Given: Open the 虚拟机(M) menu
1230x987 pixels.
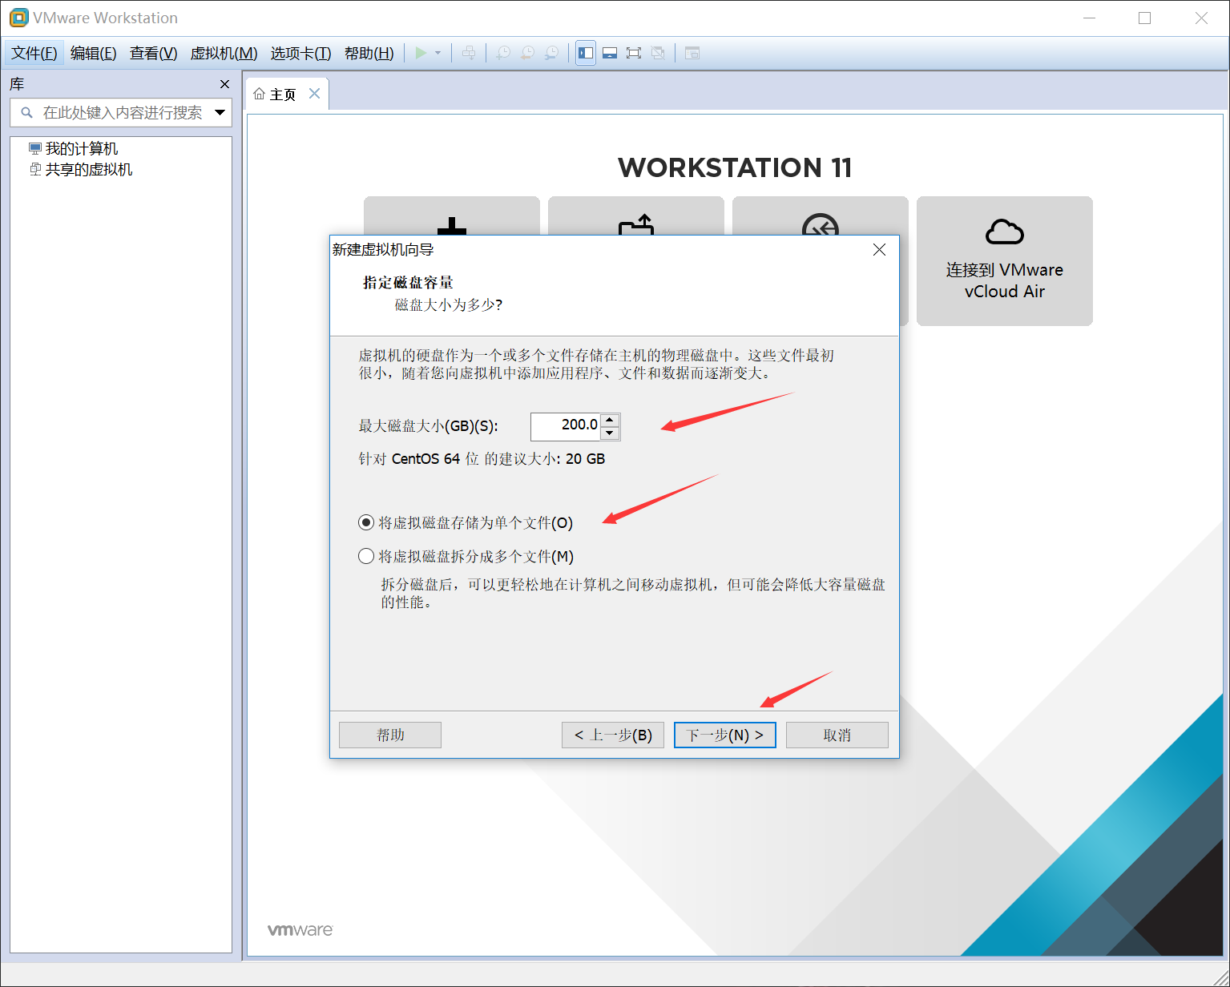Looking at the screenshot, I should (x=224, y=53).
